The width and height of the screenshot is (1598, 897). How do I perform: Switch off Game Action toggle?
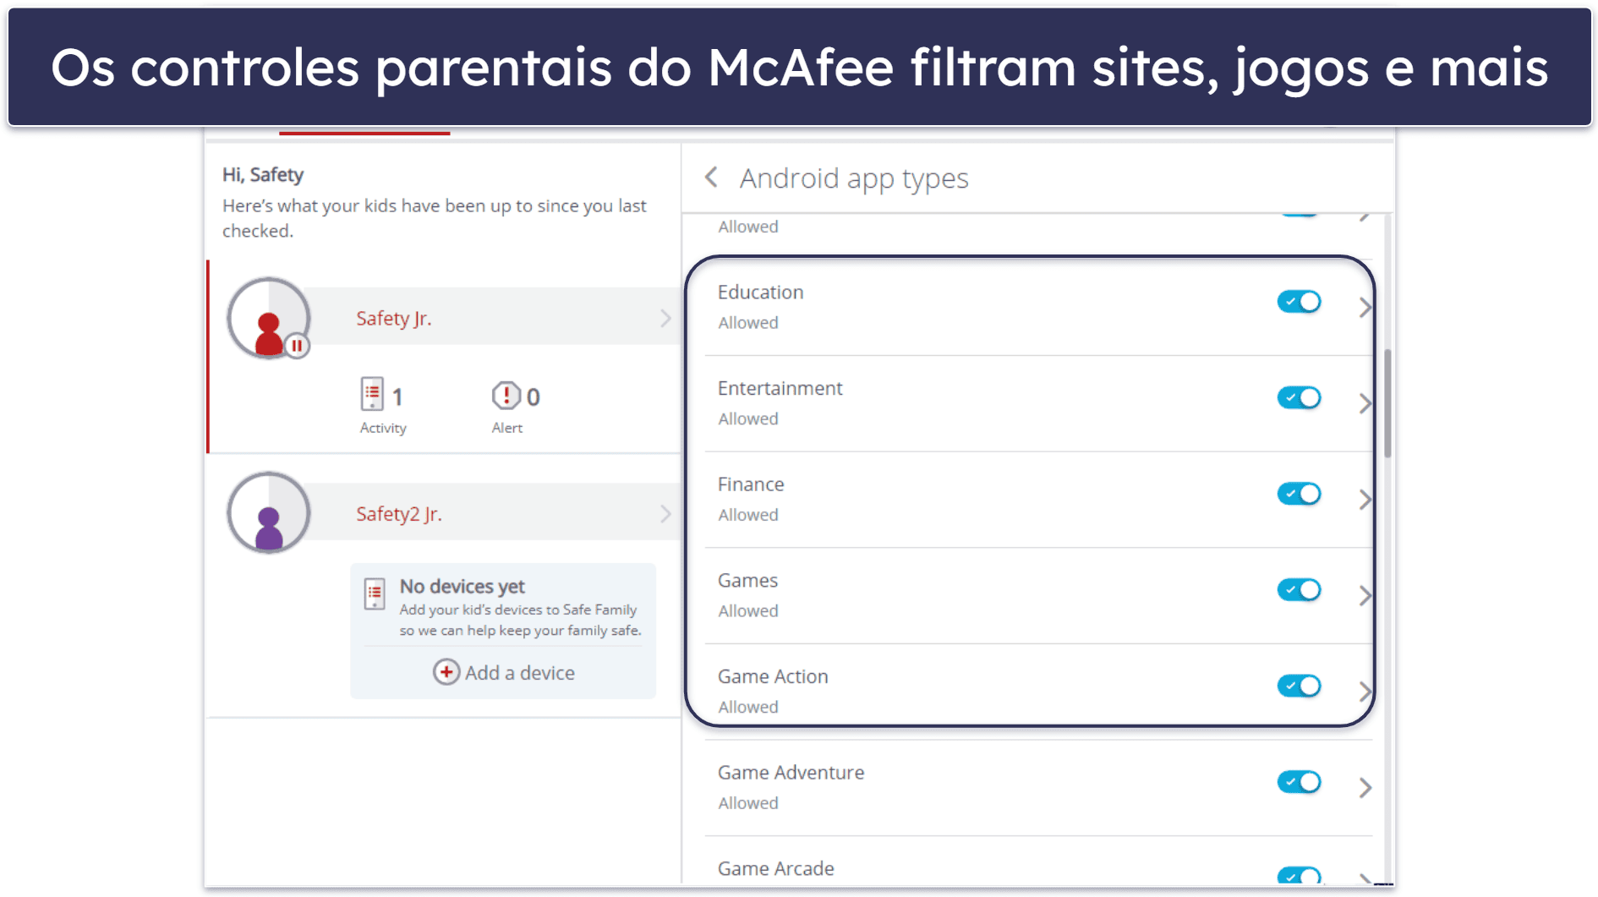(x=1299, y=686)
